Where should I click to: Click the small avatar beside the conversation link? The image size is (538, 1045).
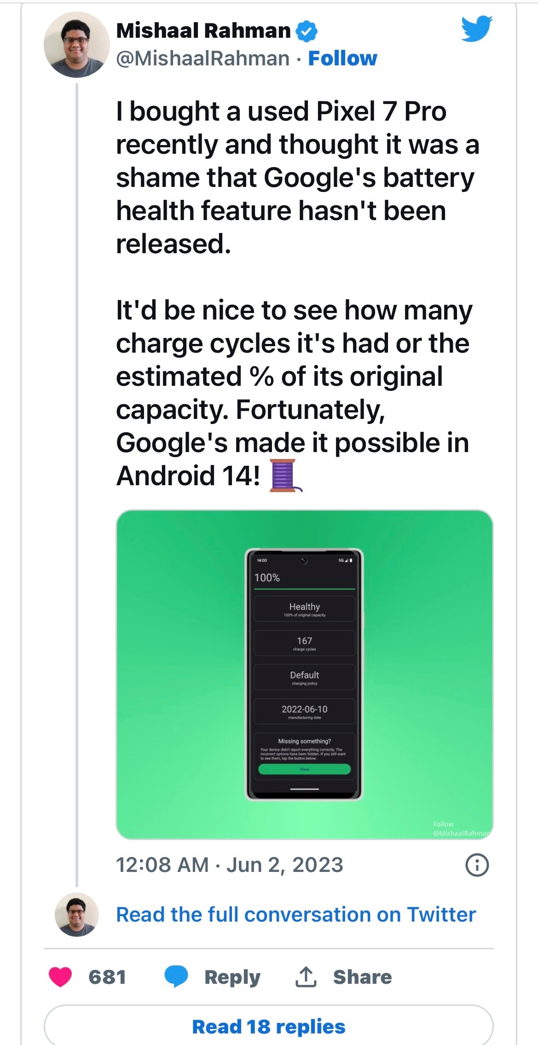pyautogui.click(x=76, y=914)
